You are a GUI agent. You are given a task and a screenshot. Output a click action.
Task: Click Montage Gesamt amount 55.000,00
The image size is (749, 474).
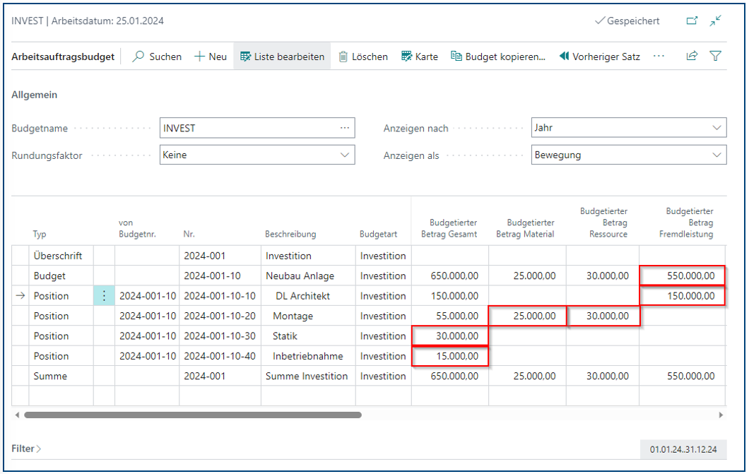450,316
